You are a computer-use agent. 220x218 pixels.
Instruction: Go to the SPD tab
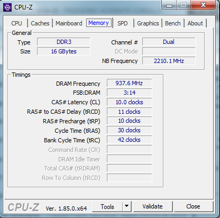(123, 23)
